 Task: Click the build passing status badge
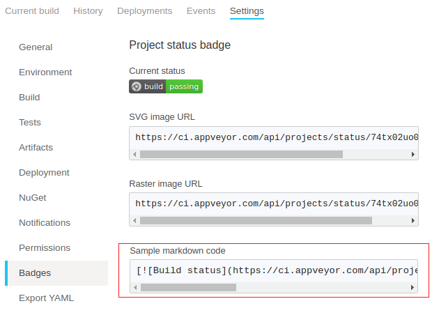[x=166, y=86]
